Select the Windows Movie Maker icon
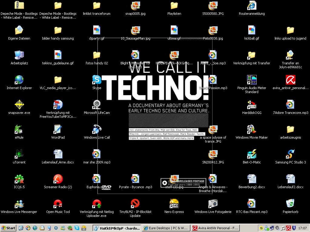This screenshot has height=232, width=310. 252,129
